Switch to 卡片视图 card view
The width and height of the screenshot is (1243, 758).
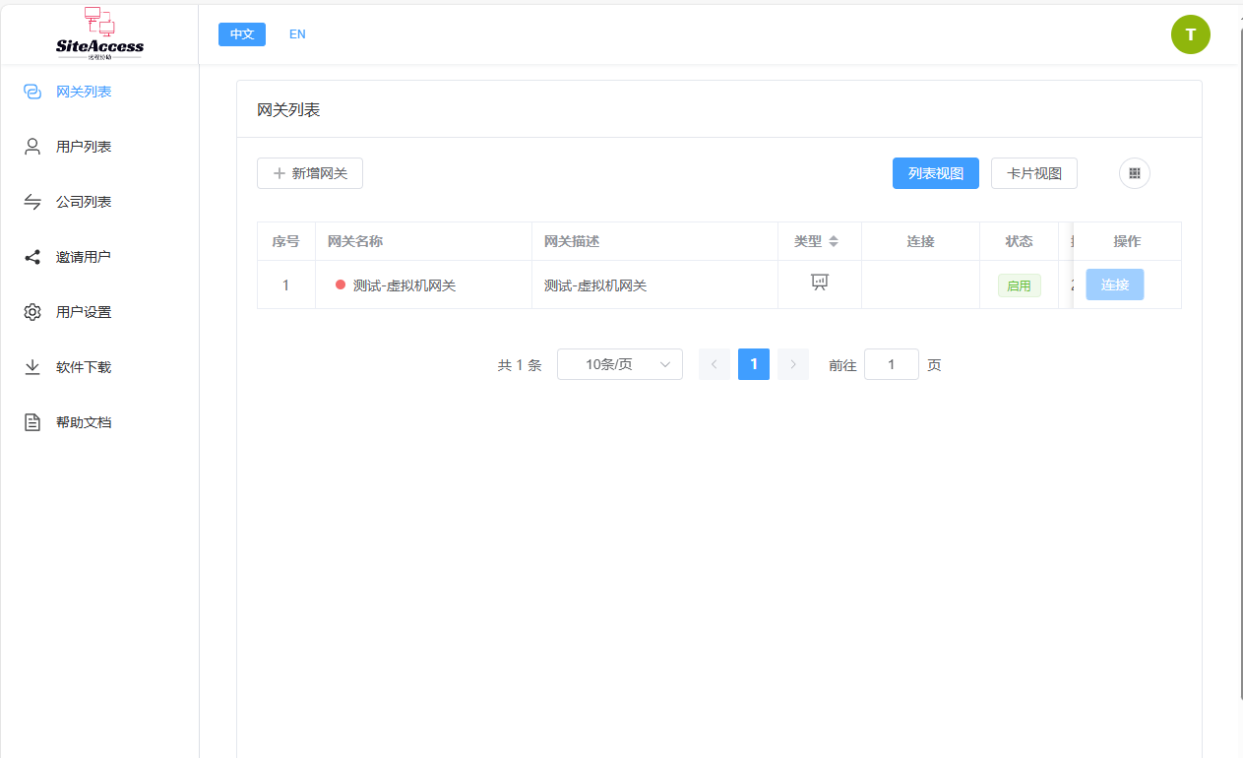tap(1033, 173)
